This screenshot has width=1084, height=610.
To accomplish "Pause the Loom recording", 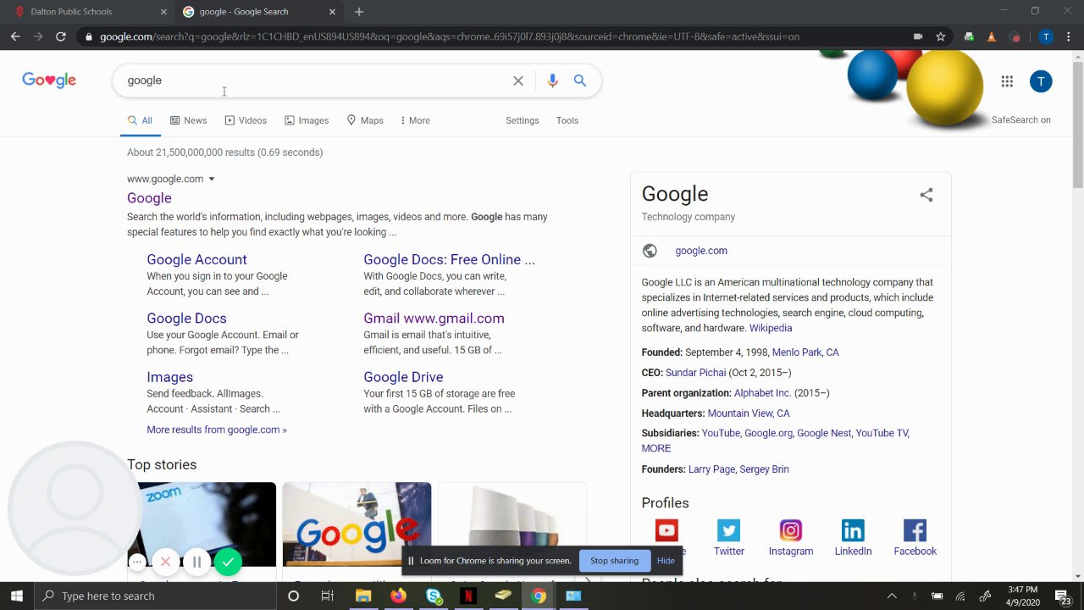I will tap(196, 561).
